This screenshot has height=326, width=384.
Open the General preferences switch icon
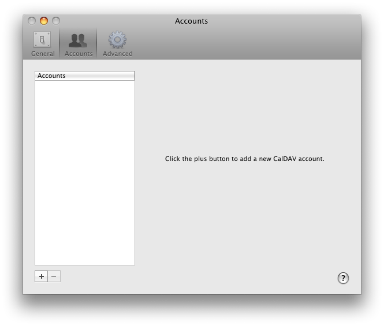click(x=42, y=40)
